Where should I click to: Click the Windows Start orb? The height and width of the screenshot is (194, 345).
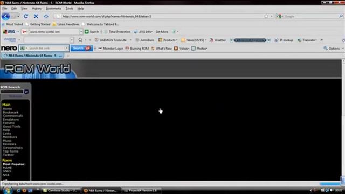point(8,190)
